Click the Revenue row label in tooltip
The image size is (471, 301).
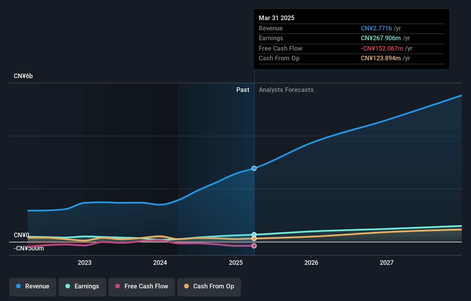click(x=271, y=28)
